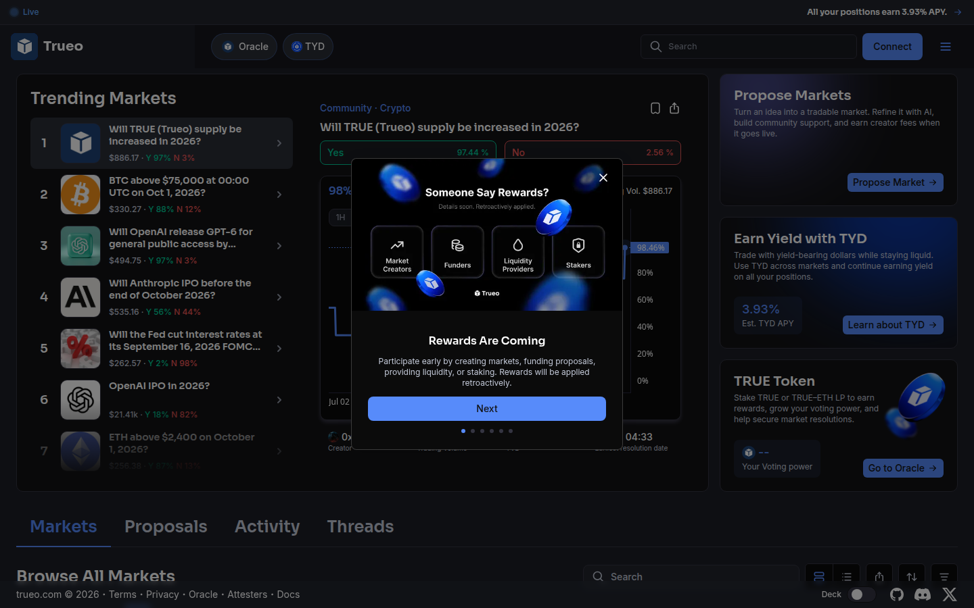974x608 pixels.
Task: Open the Activity tab
Action: click(x=267, y=527)
